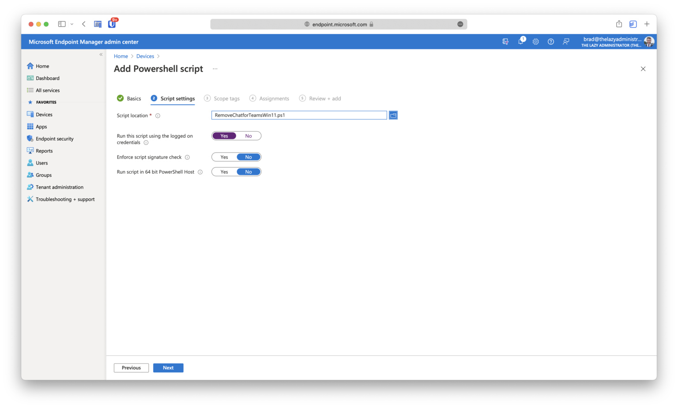Open more options ellipsis beside title
Viewport: 678px width, 408px height.
click(215, 69)
